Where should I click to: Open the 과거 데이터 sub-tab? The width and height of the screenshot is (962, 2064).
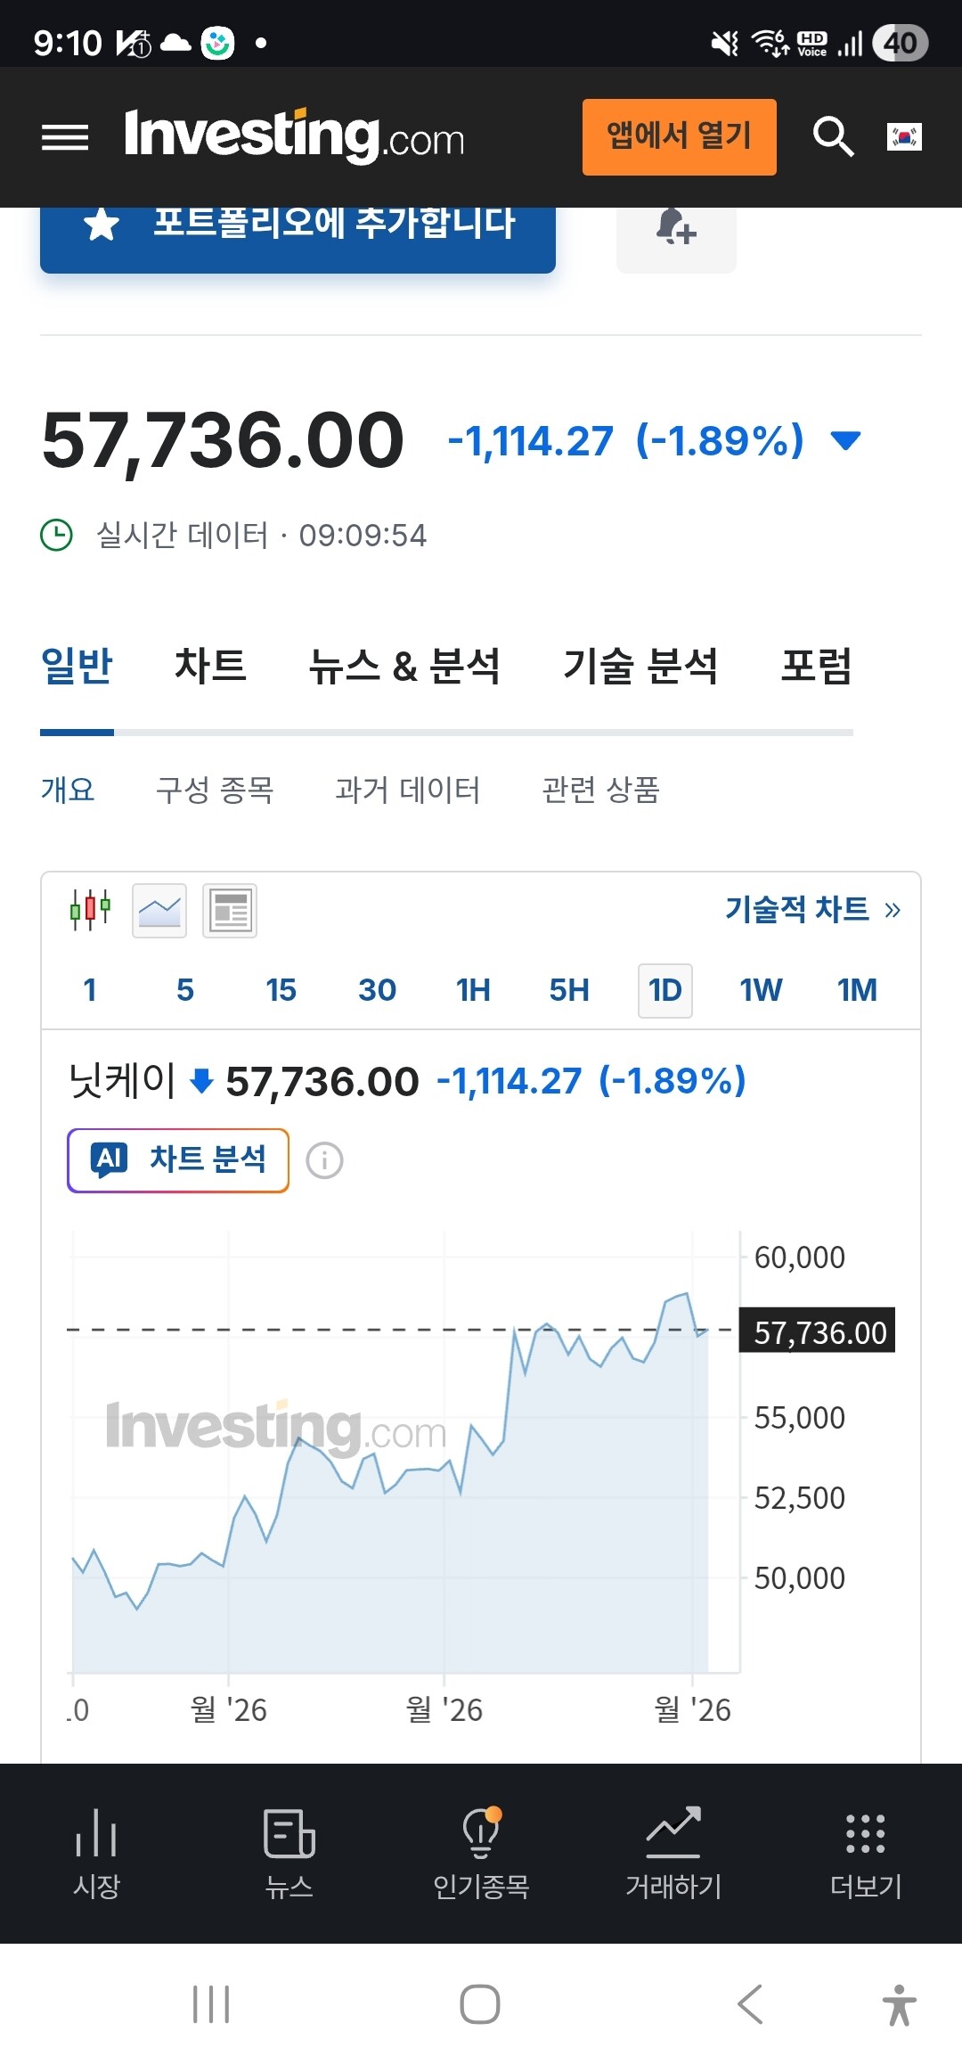tap(407, 790)
